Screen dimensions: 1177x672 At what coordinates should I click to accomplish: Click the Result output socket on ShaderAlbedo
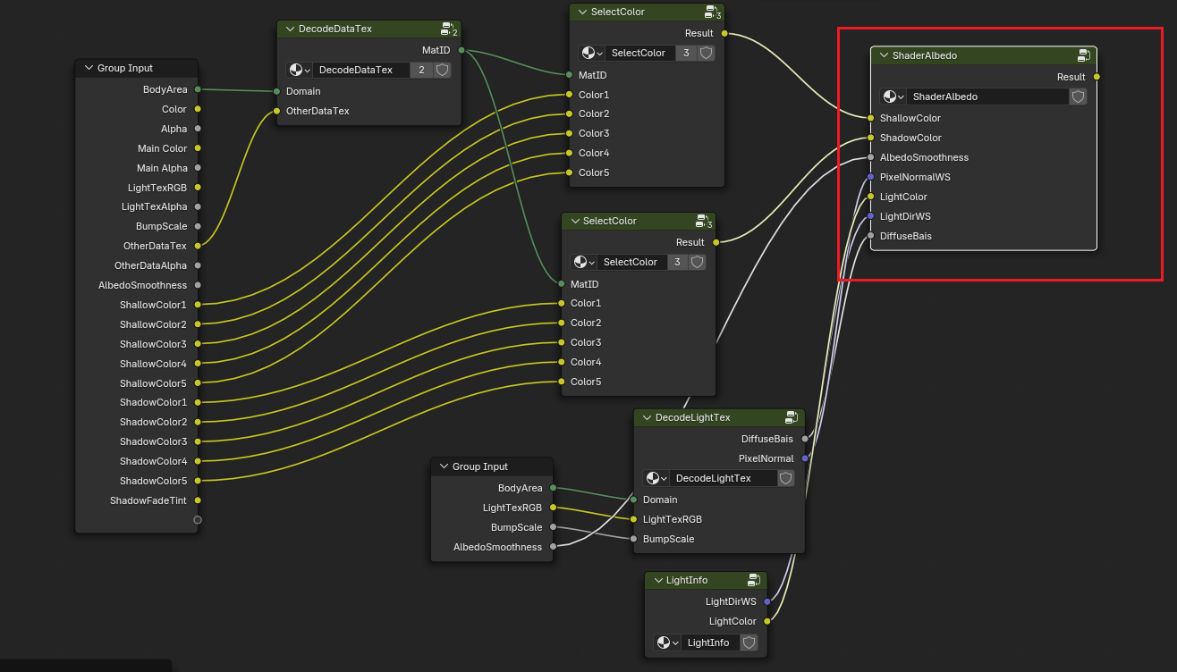(1097, 77)
